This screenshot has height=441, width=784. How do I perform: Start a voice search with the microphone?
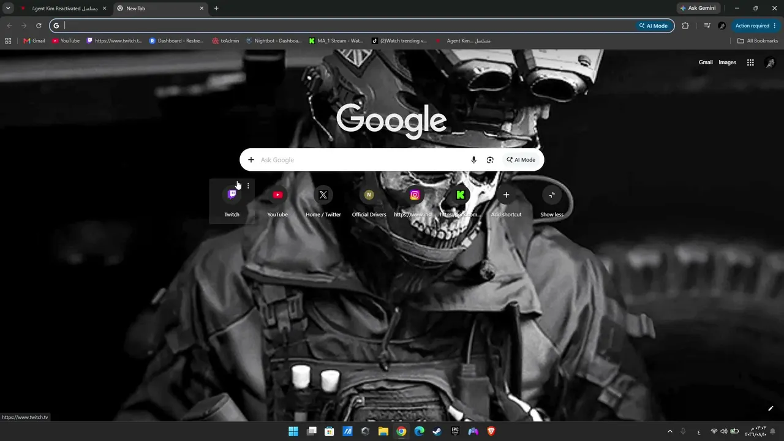coord(473,160)
